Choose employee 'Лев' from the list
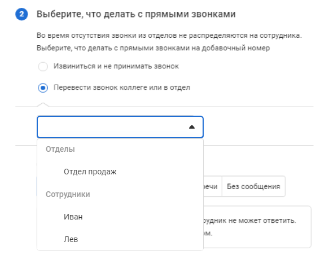 tap(120, 239)
